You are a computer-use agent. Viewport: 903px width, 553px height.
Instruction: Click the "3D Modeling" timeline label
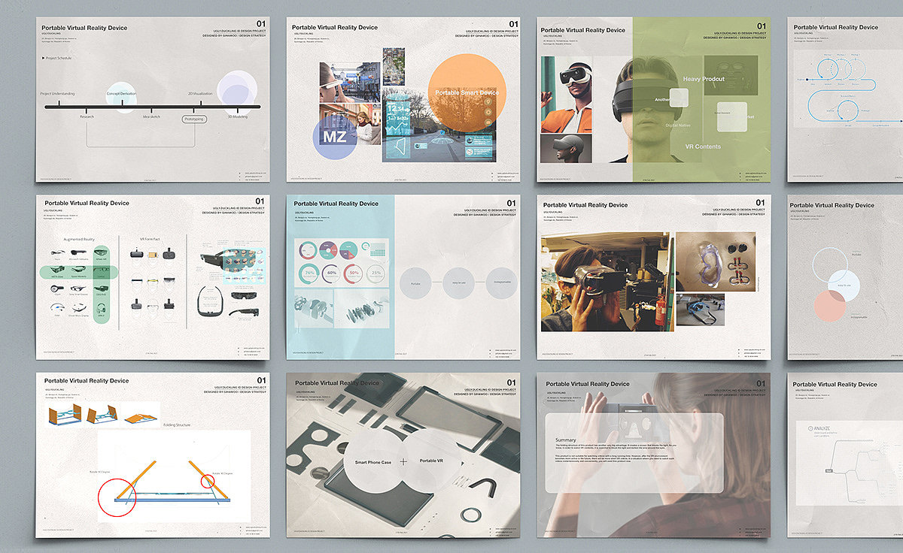point(237,117)
